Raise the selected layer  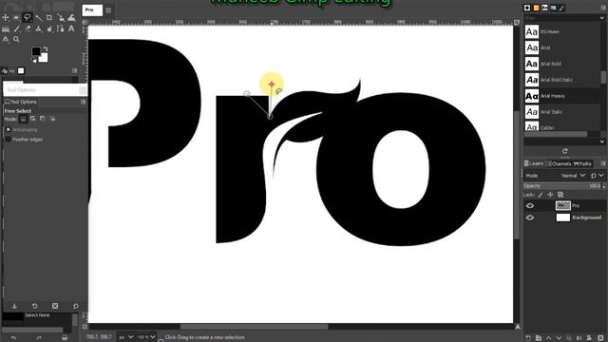click(x=548, y=338)
